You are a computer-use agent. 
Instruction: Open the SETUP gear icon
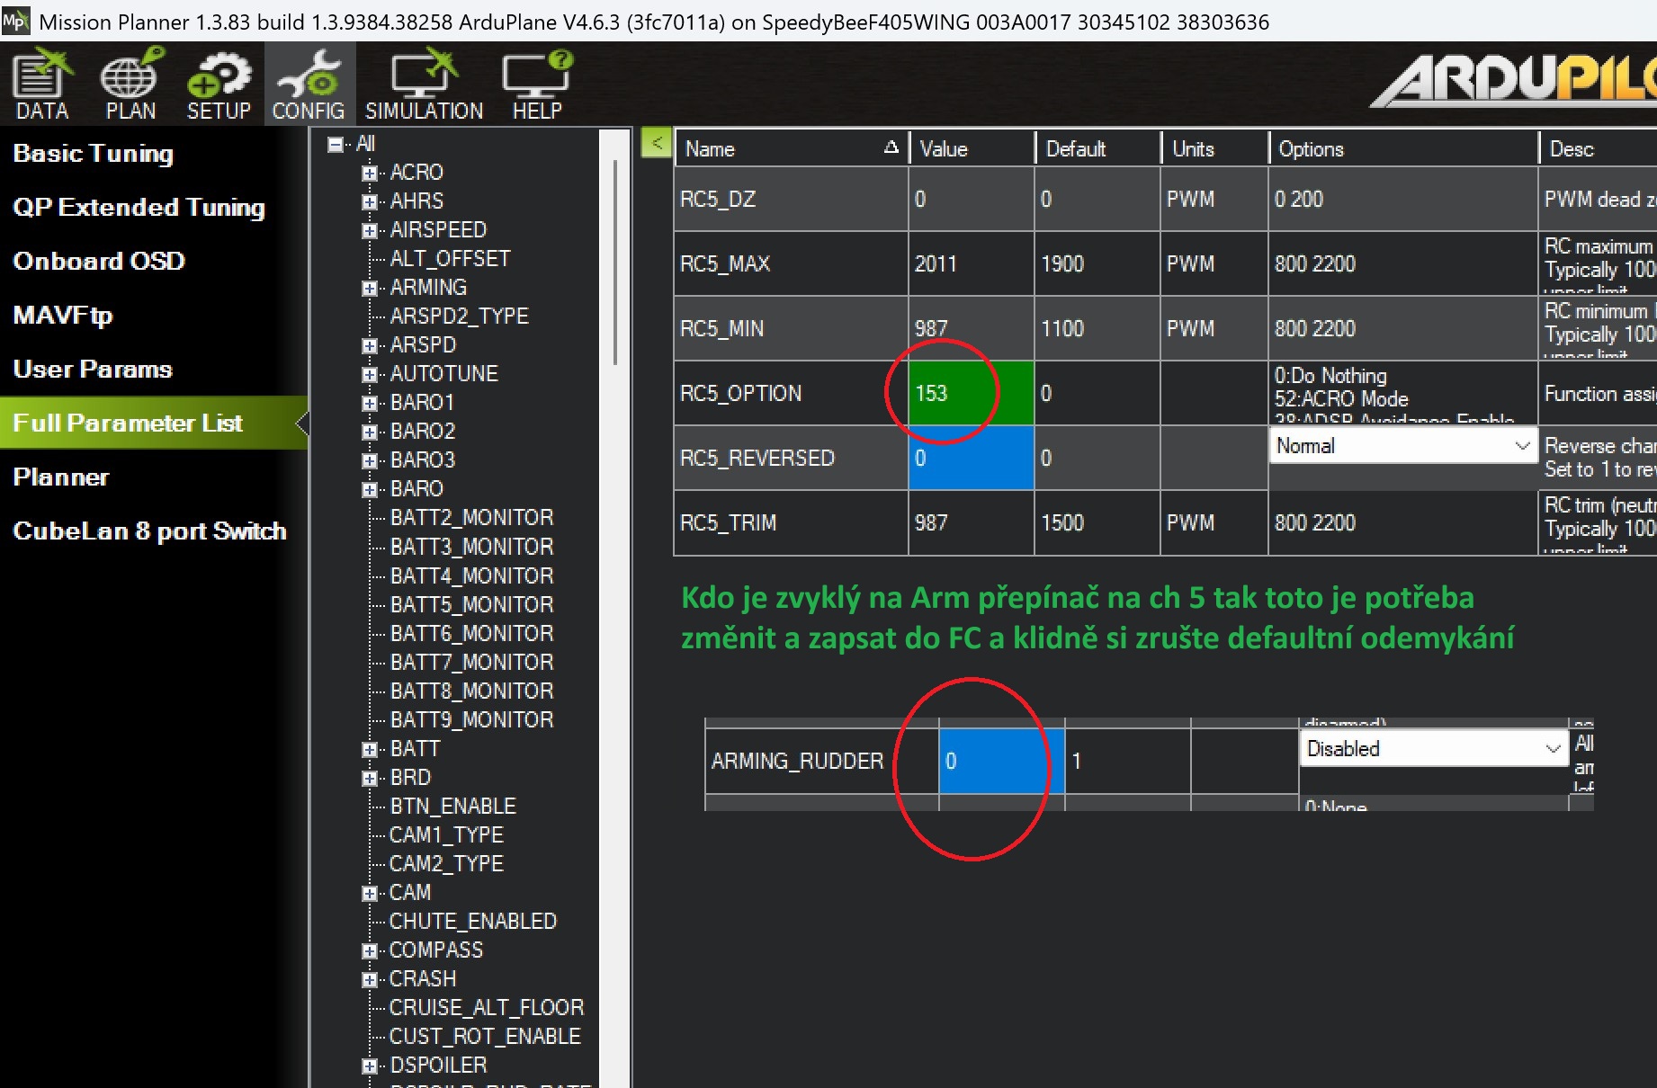tap(219, 84)
